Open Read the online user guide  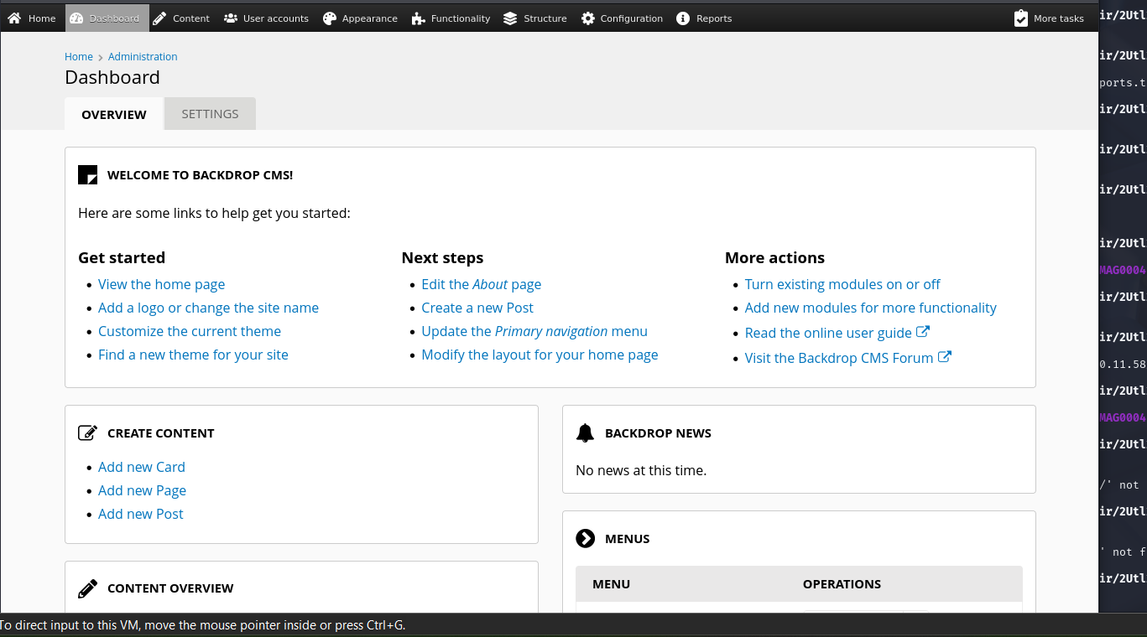(828, 333)
